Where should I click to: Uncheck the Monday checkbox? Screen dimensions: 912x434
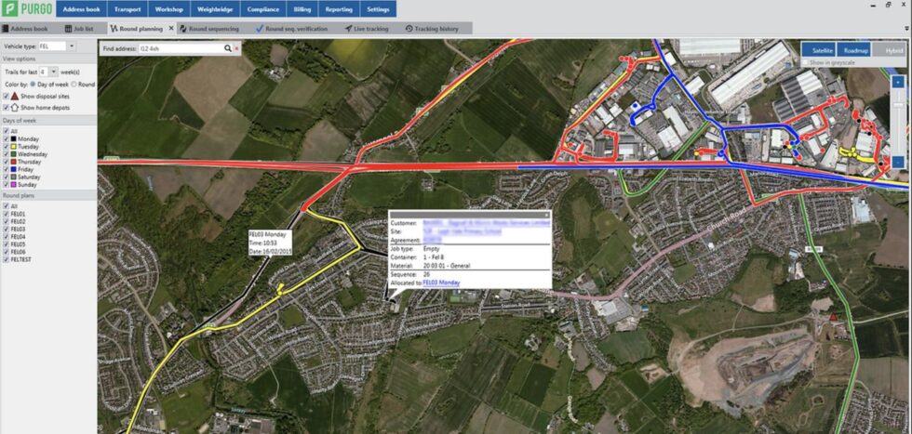click(x=6, y=138)
